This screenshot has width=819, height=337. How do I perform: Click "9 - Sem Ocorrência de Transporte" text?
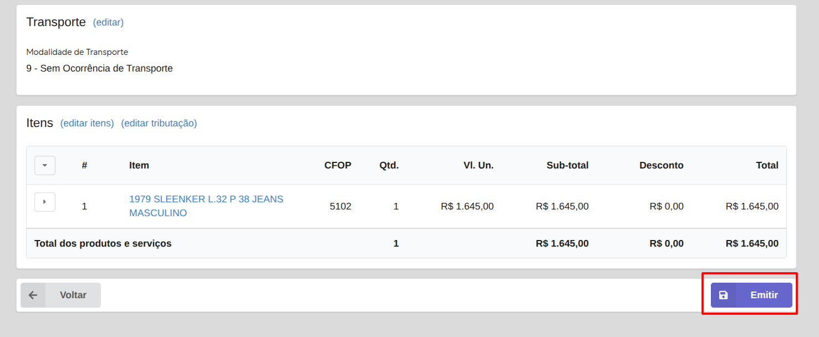tap(100, 69)
